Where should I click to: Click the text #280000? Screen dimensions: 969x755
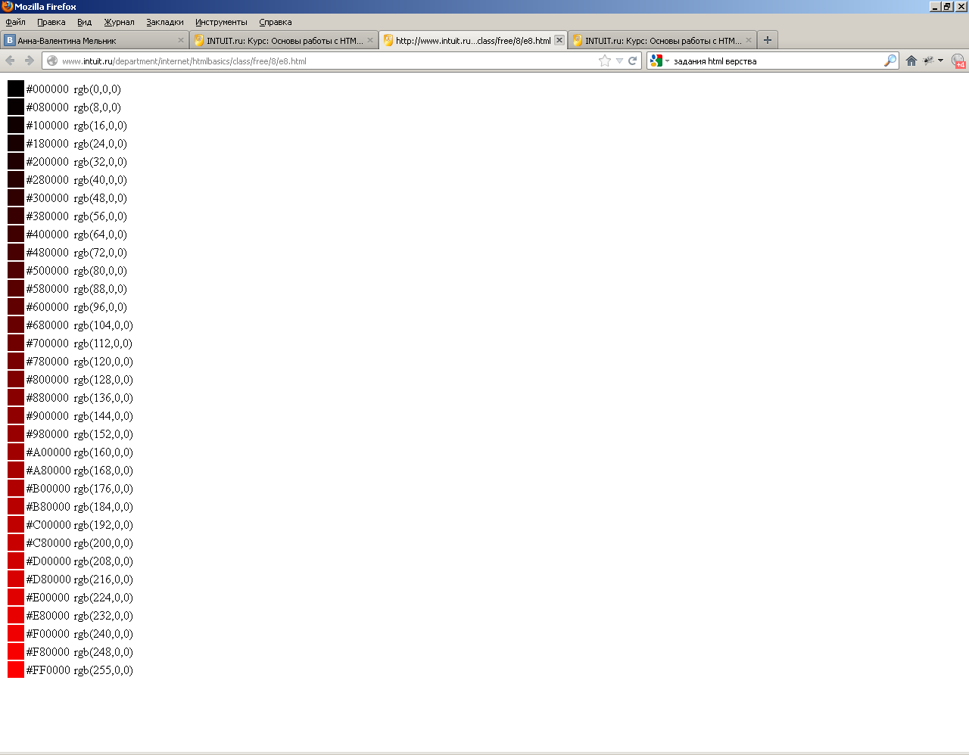[48, 180]
